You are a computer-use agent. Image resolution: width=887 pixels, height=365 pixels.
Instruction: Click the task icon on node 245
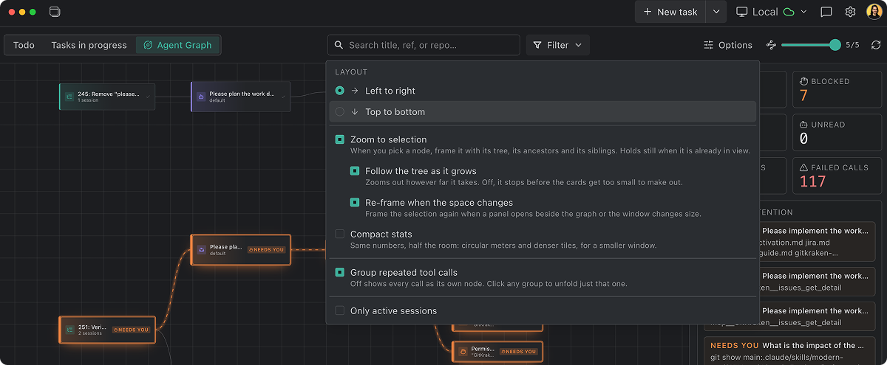69,97
